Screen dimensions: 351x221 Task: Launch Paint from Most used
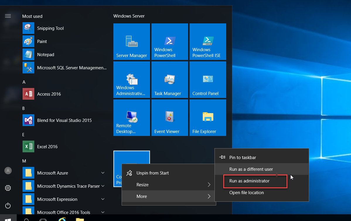42,41
